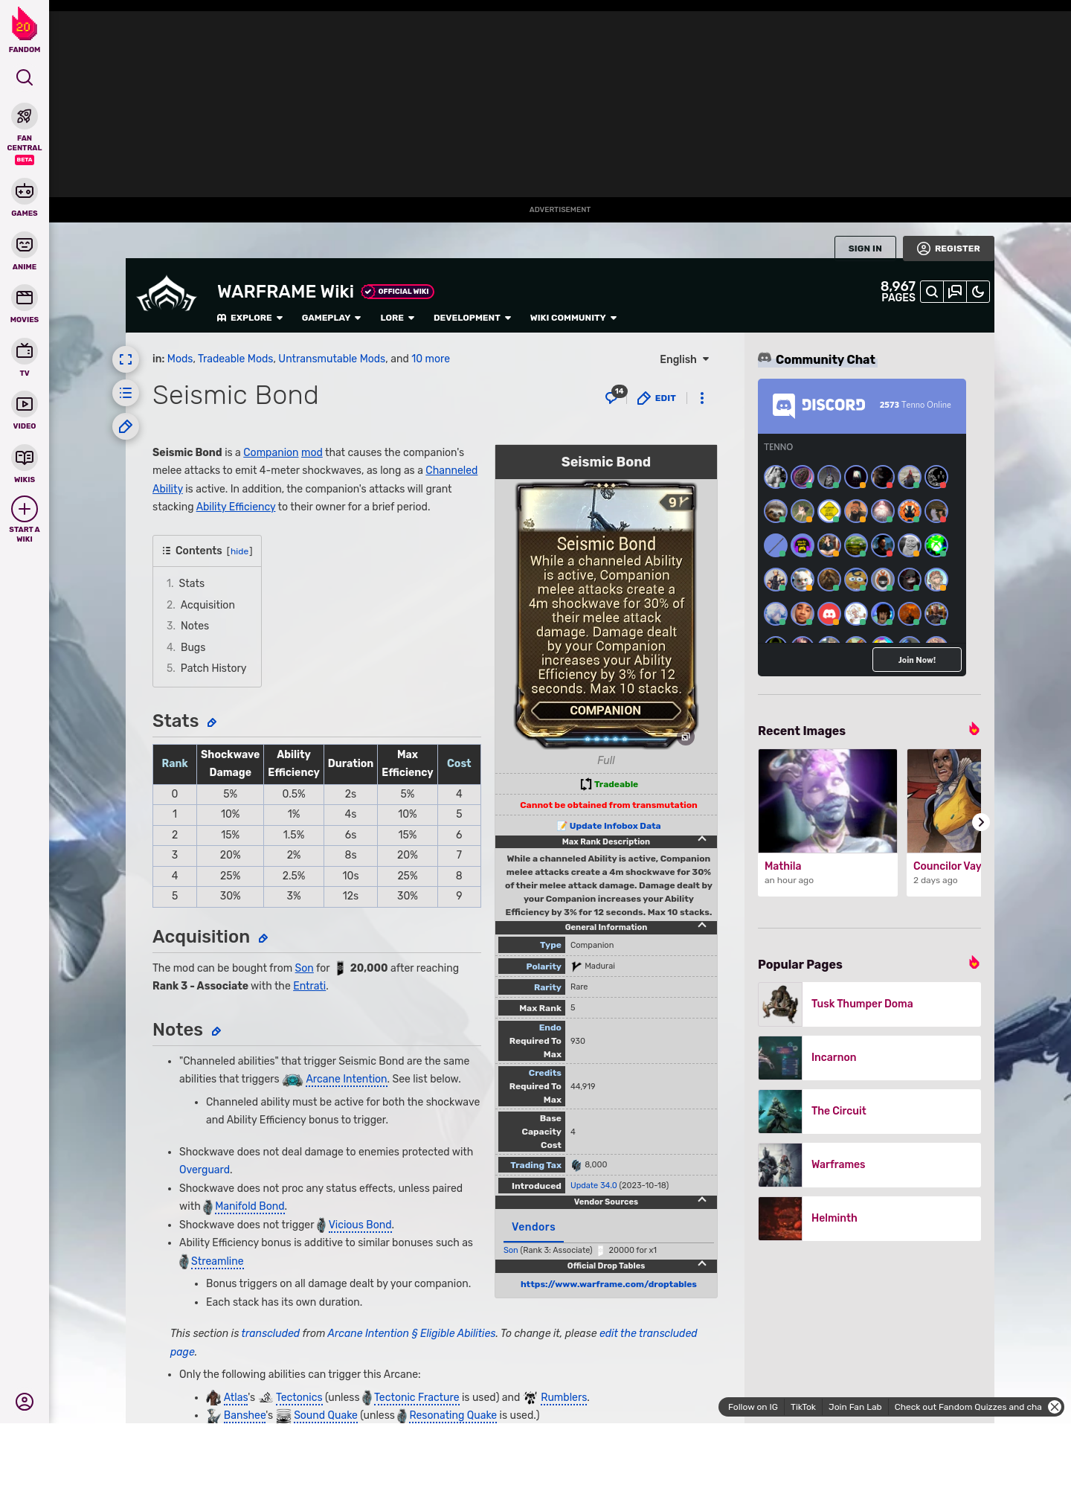
Task: Close the bottom Fandom notification bar
Action: pyautogui.click(x=1054, y=1407)
